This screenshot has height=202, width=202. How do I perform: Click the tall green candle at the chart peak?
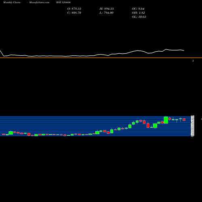click(166, 120)
